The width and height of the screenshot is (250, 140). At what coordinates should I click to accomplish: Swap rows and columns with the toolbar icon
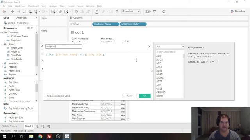point(76,12)
